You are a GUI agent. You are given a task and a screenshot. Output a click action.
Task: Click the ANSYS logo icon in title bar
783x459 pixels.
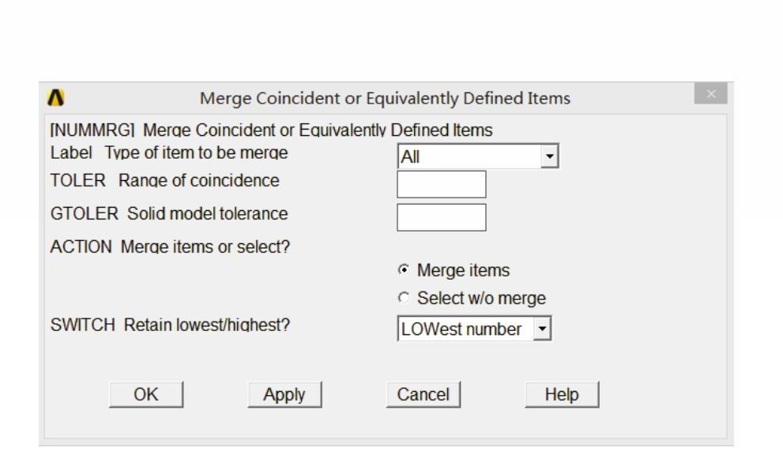[55, 98]
